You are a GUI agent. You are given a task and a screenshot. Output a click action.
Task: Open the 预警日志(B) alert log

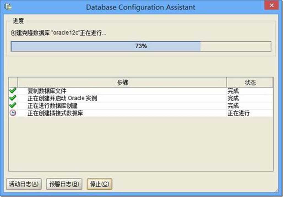64,184
